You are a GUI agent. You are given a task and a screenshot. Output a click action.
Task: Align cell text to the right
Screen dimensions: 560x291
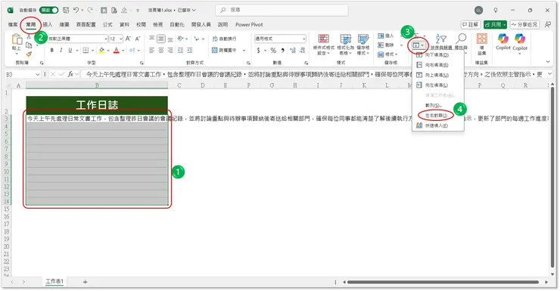click(170, 51)
